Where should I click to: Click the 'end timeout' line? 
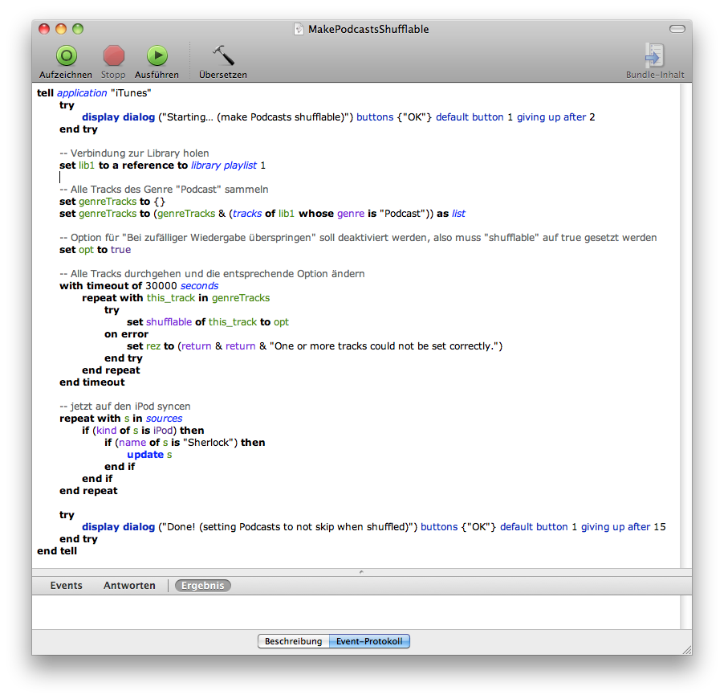(92, 382)
